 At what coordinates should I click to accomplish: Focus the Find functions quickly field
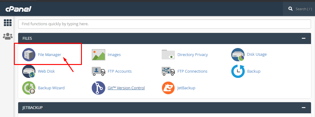pyautogui.click(x=164, y=24)
